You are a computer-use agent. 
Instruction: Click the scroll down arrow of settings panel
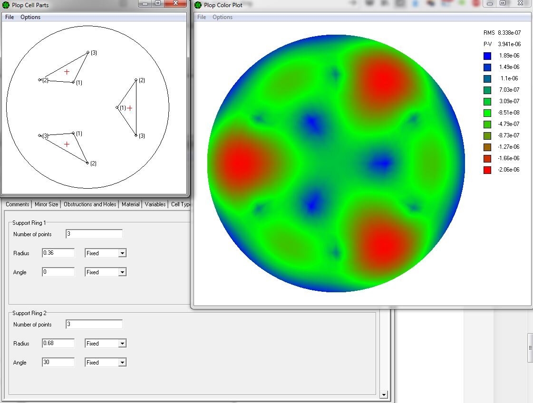384,394
